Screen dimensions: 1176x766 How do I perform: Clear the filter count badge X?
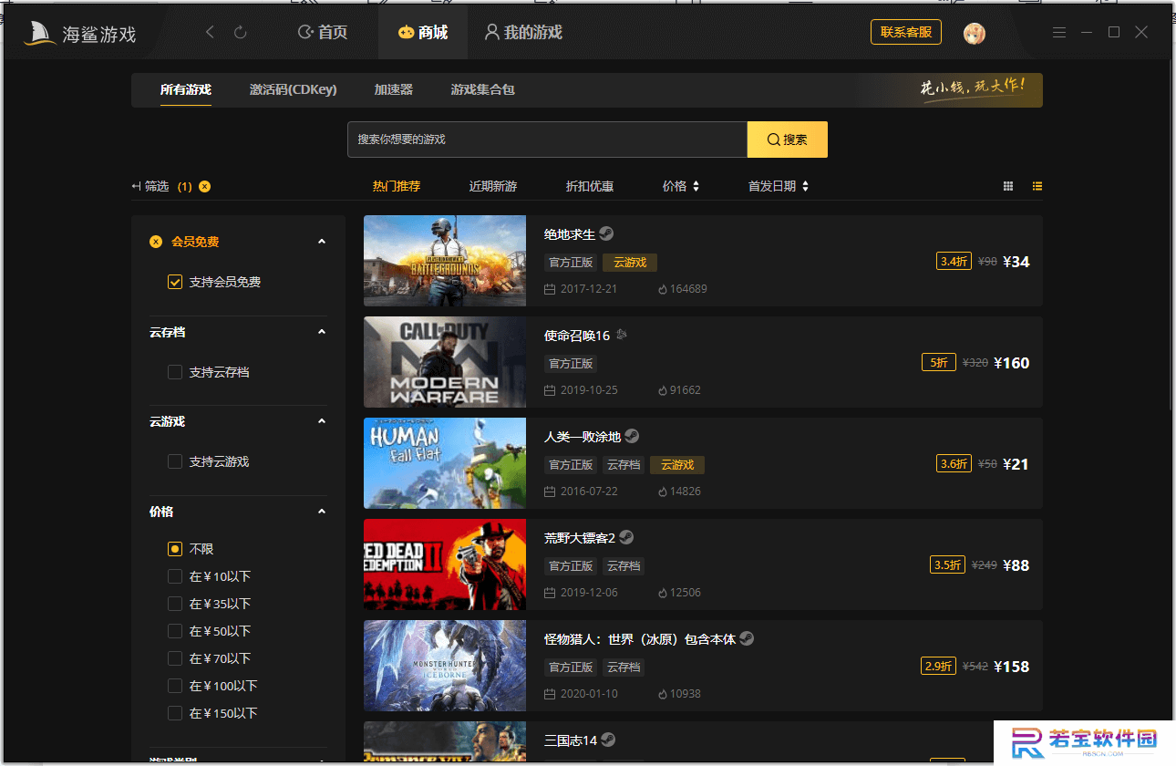click(x=204, y=186)
